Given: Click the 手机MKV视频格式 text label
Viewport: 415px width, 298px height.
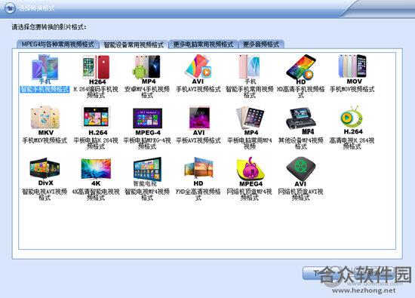Looking at the screenshot, I should point(45,140).
